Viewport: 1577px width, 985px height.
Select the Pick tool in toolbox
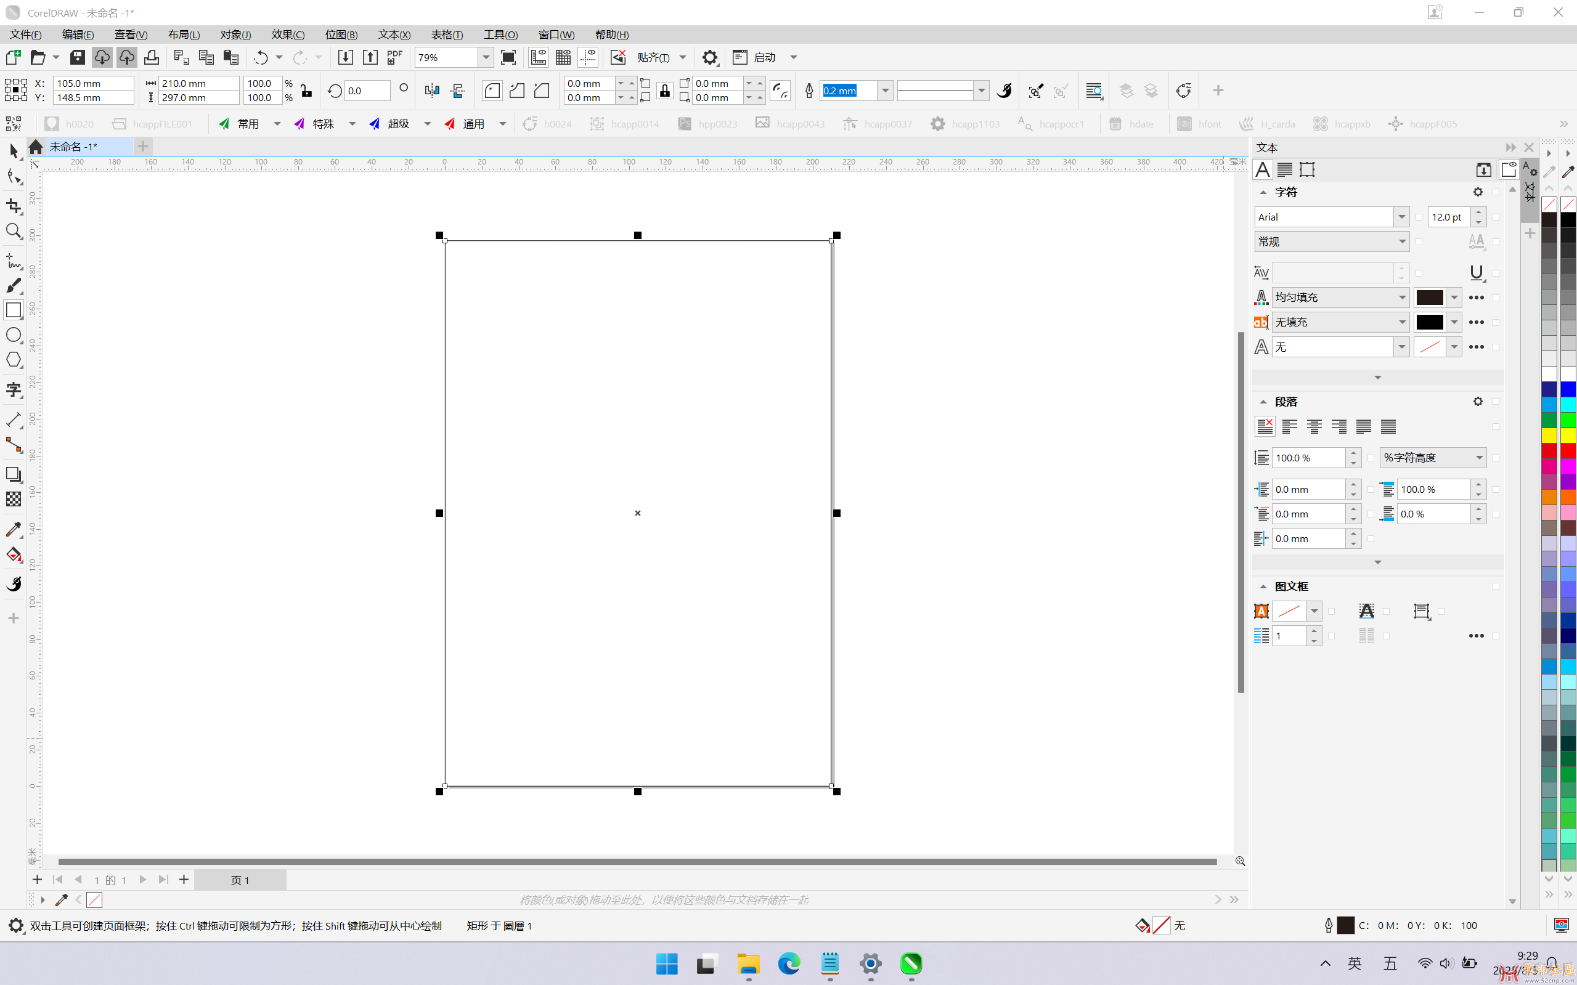14,151
